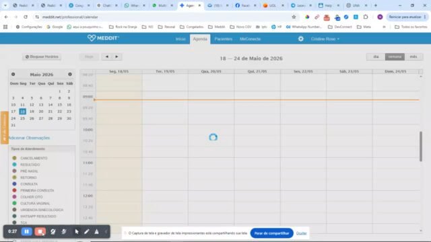View site information icon in address bar
The height and width of the screenshot is (242, 431).
click(x=37, y=17)
